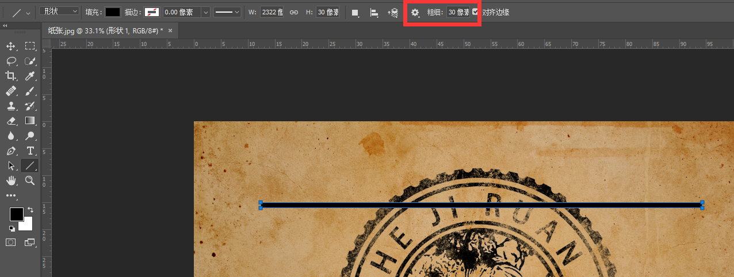734x277 pixels.
Task: Select the Blur tool
Action: click(x=10, y=136)
